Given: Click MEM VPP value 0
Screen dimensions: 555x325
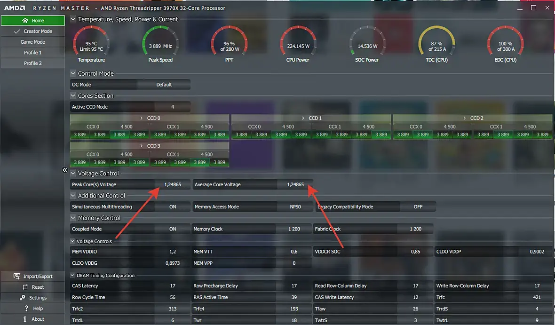Looking at the screenshot, I should 294,263.
